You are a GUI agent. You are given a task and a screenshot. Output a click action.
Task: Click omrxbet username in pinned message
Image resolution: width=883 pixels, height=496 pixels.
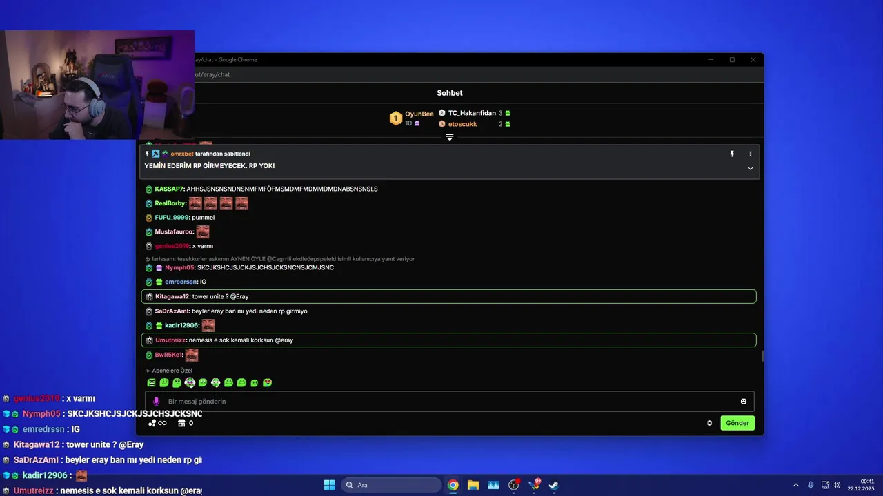pyautogui.click(x=182, y=154)
